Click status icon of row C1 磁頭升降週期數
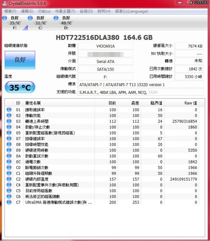Image resolution: width=210 pixels, height=241 pixels. 9,173
